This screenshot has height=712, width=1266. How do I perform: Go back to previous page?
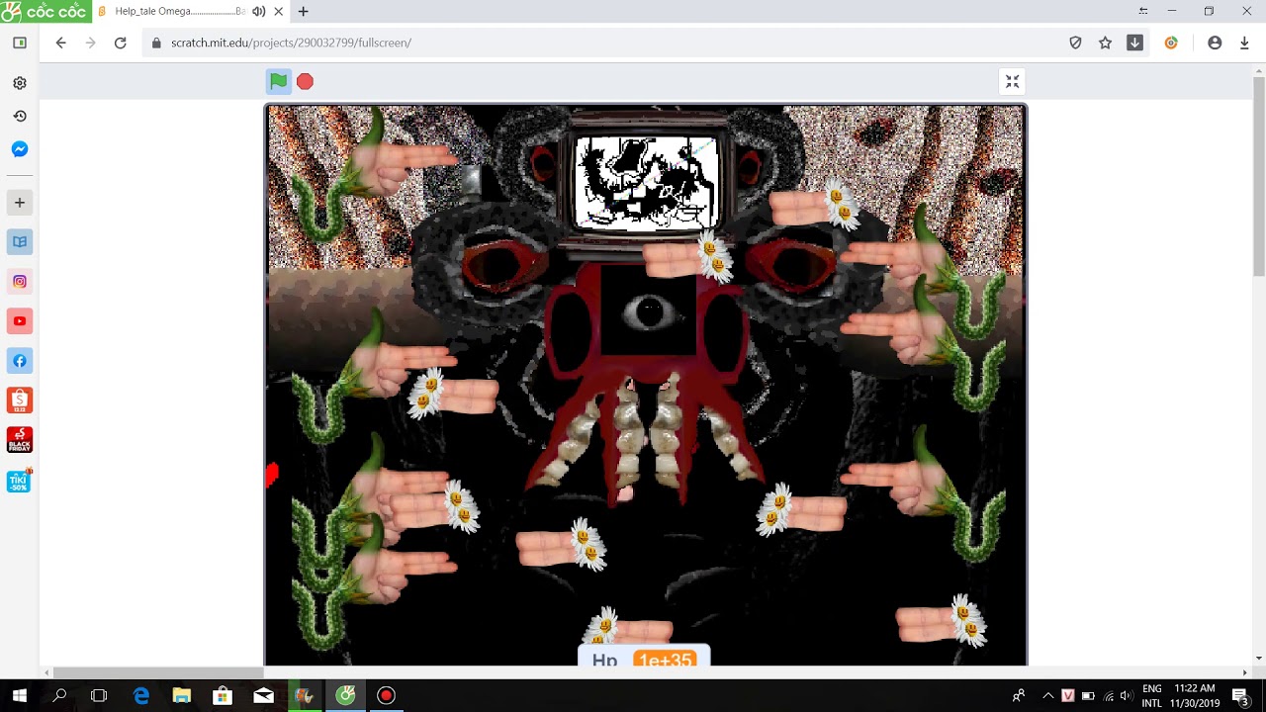[61, 43]
